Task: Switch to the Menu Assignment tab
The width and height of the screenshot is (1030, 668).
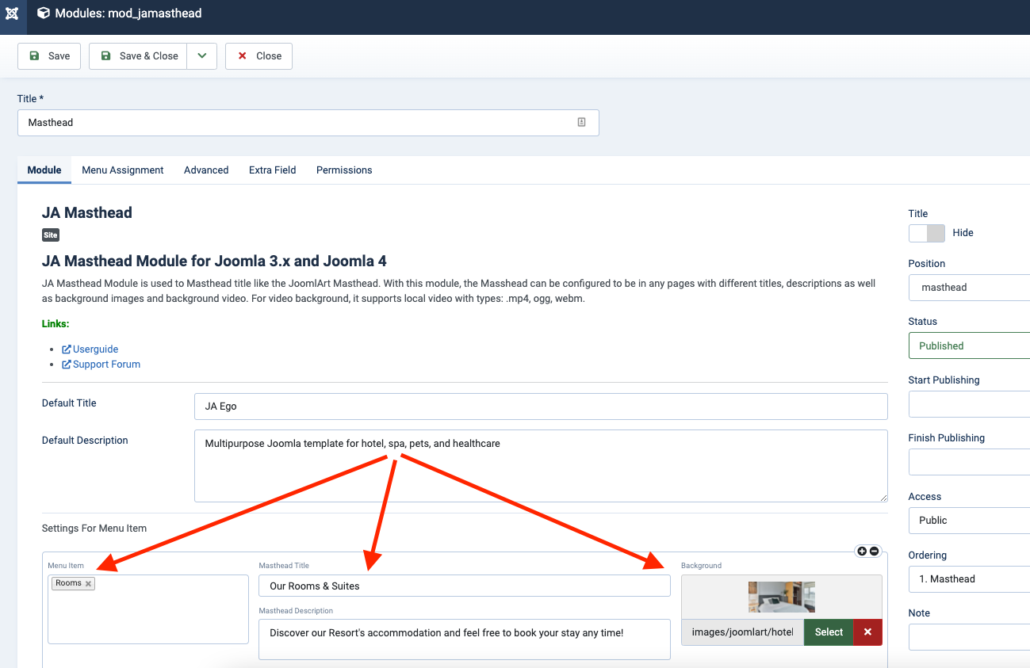Action: pyautogui.click(x=123, y=170)
